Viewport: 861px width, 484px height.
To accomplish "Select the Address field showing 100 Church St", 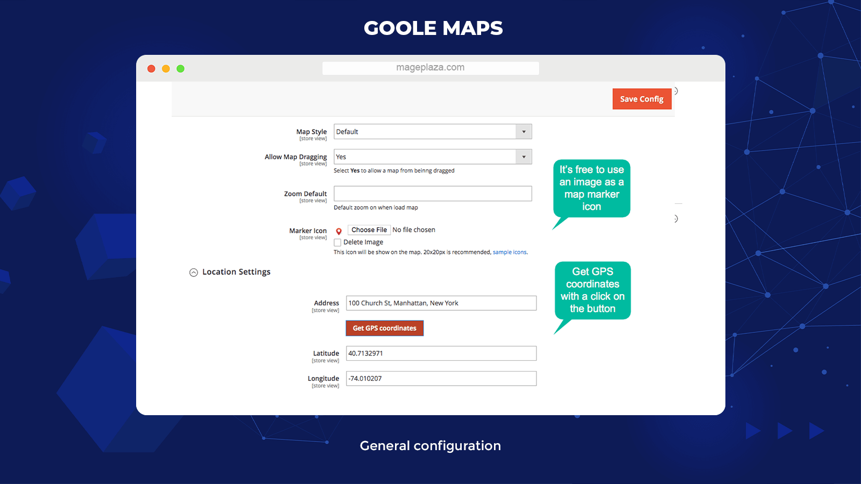I will tap(441, 303).
